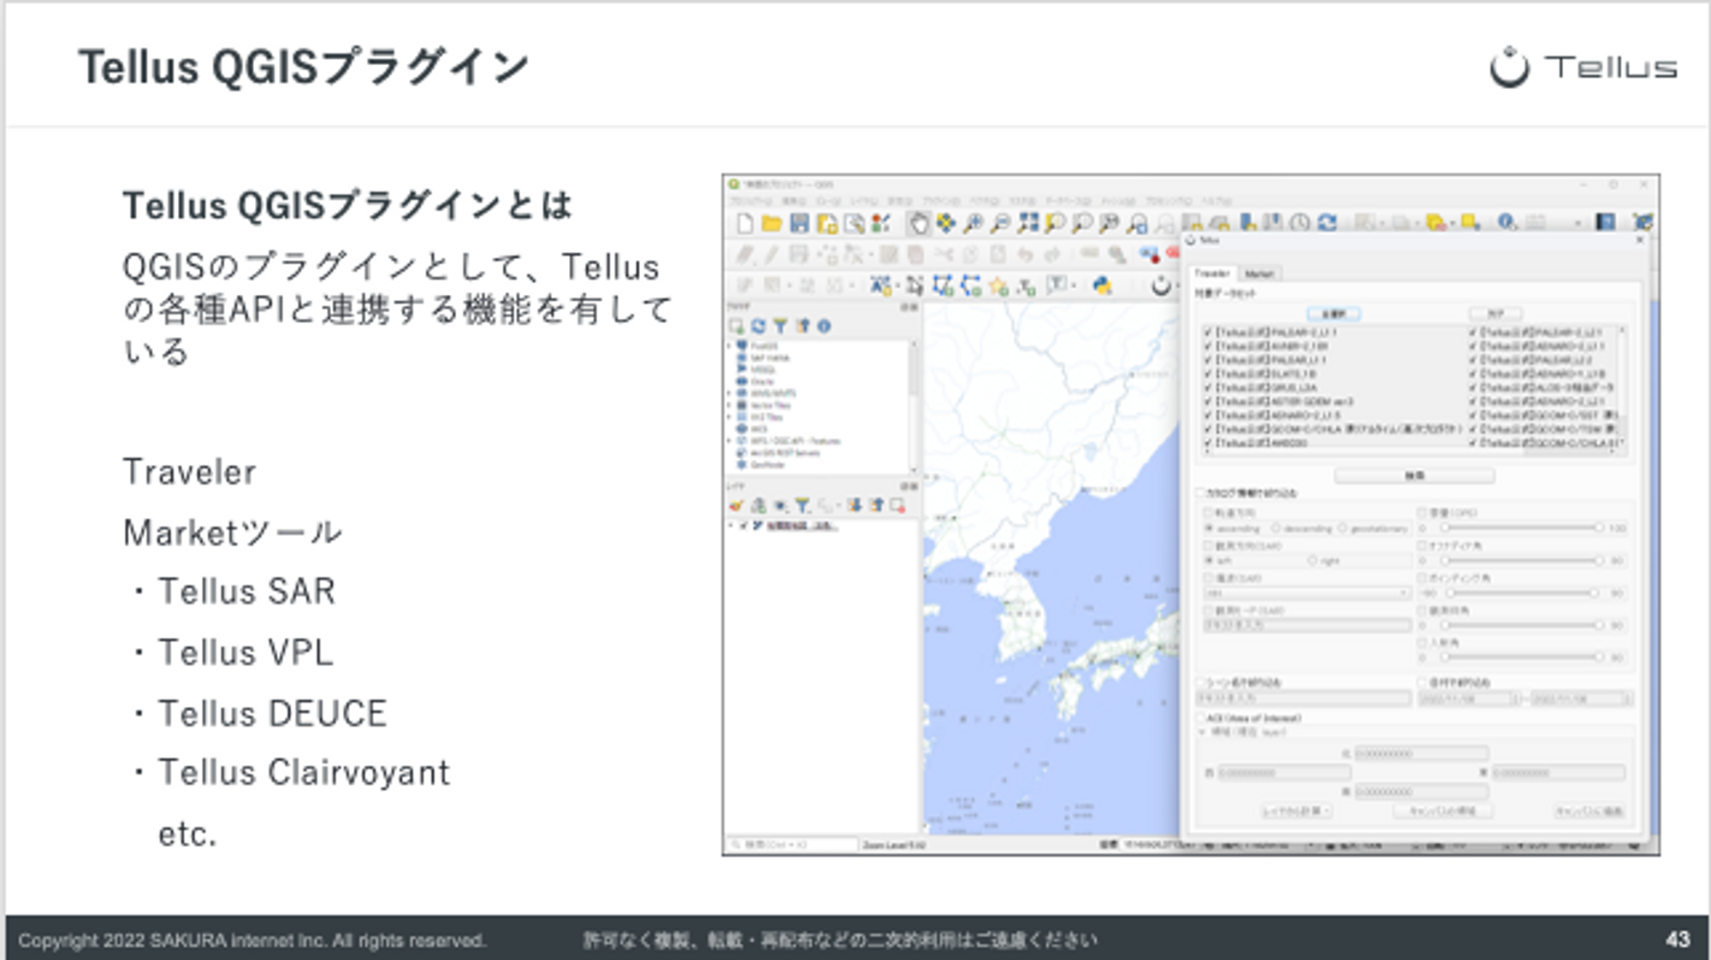Image resolution: width=1711 pixels, height=960 pixels.
Task: Collapse all items in the Browser panel
Action: tap(802, 327)
